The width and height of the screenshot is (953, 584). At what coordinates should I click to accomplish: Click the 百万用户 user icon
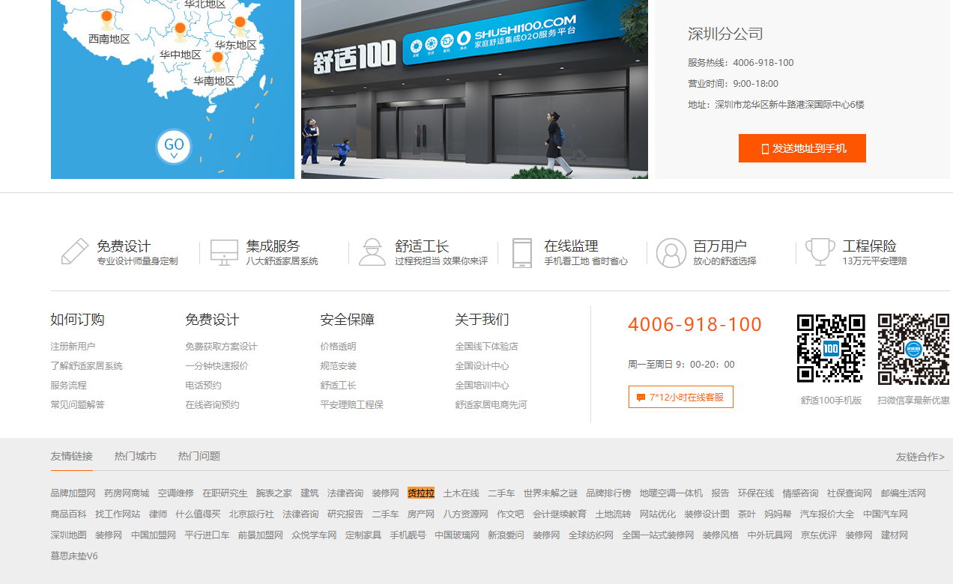(669, 252)
